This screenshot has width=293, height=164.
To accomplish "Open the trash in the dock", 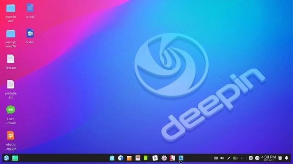I will pos(280,158).
